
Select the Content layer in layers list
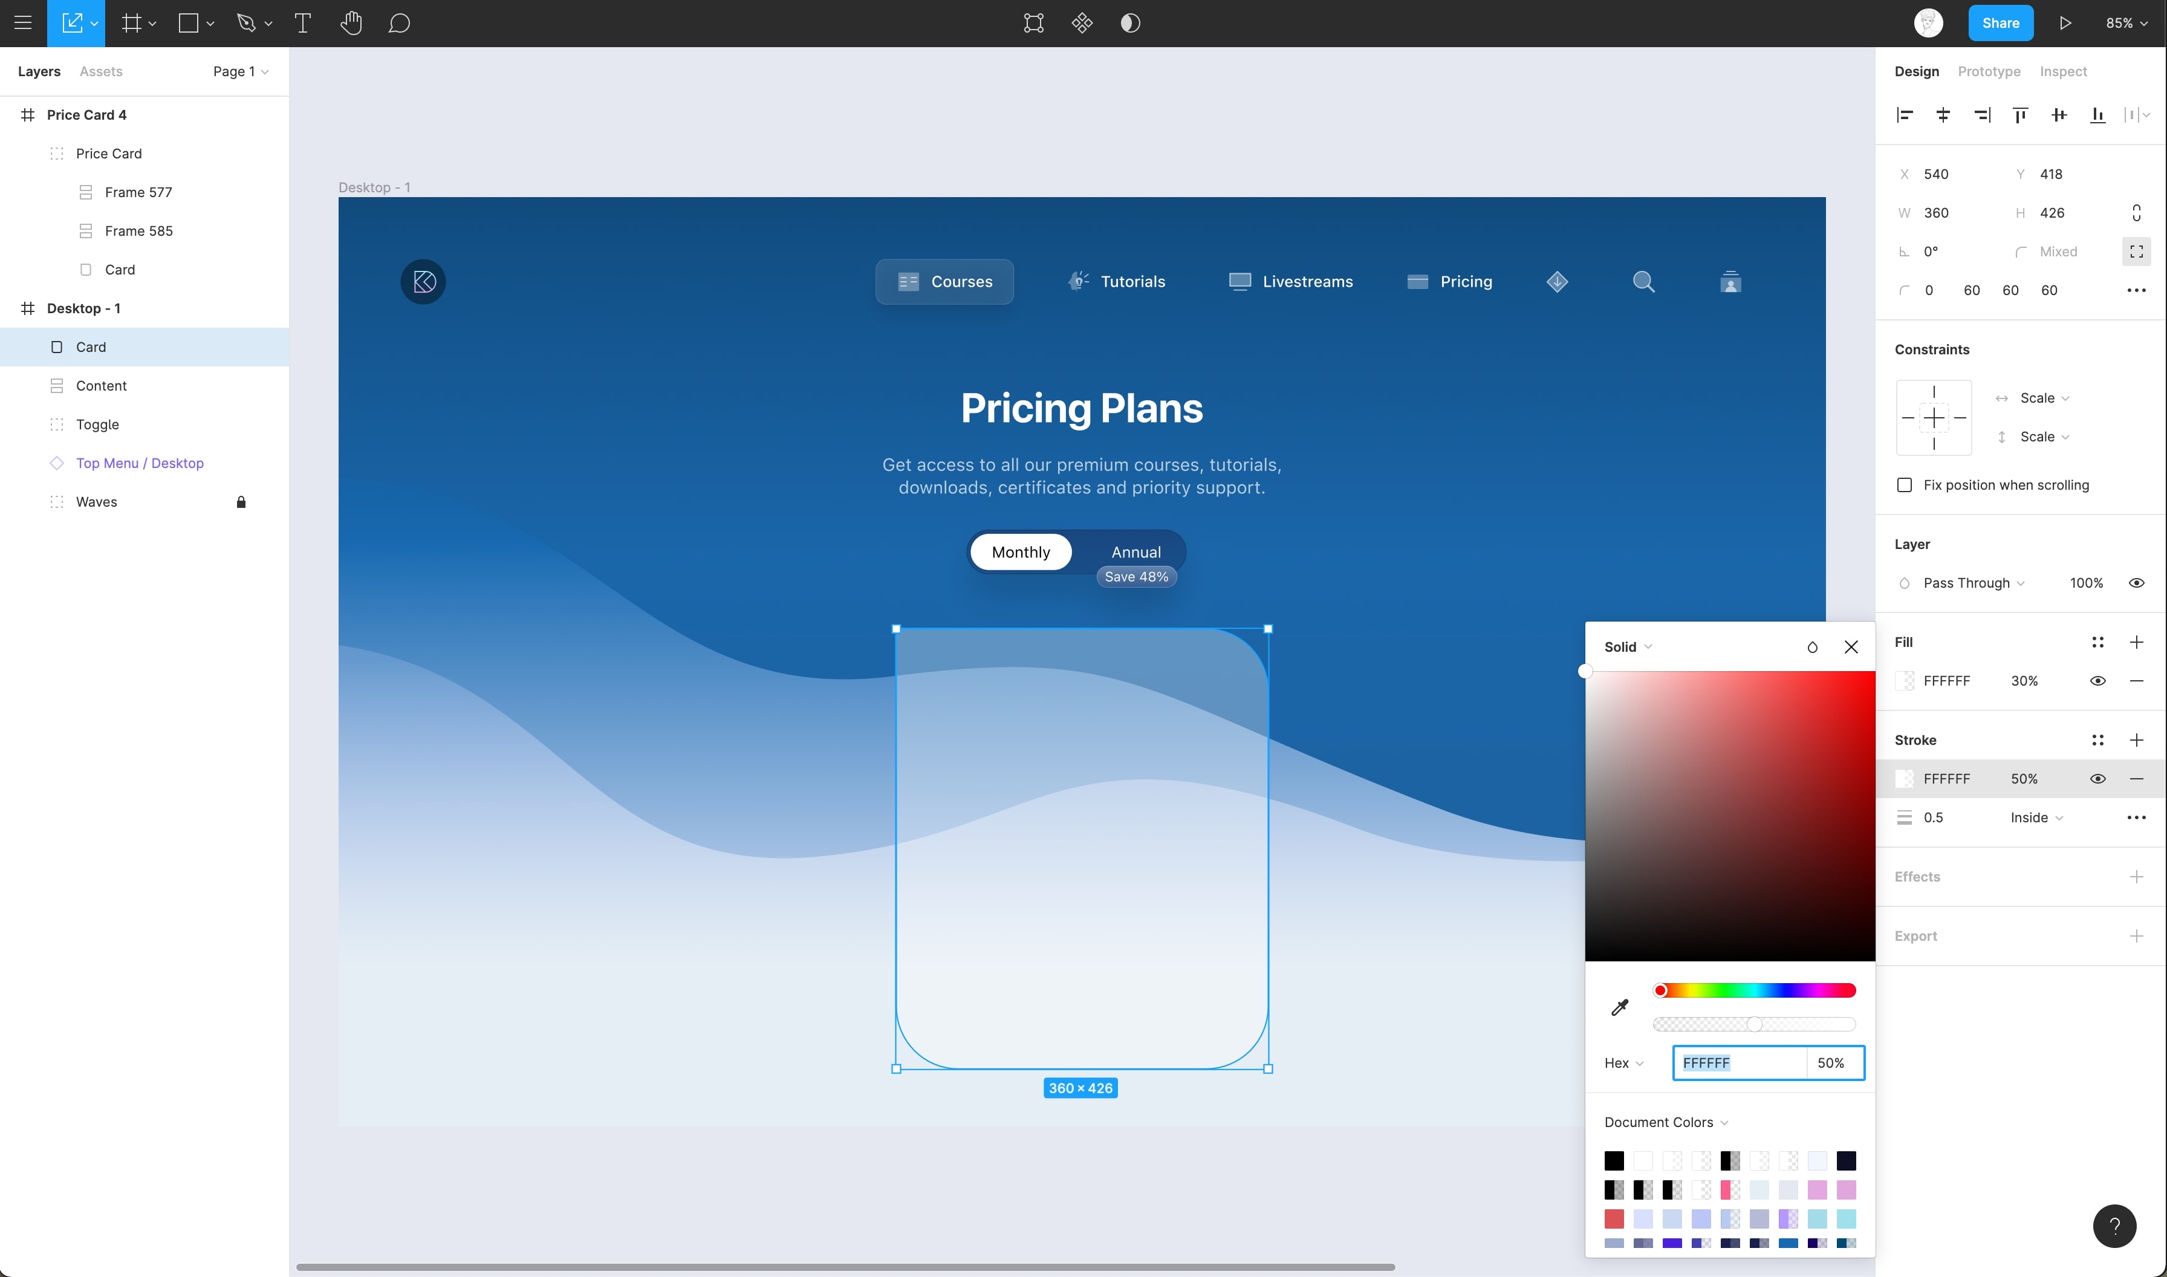point(100,386)
